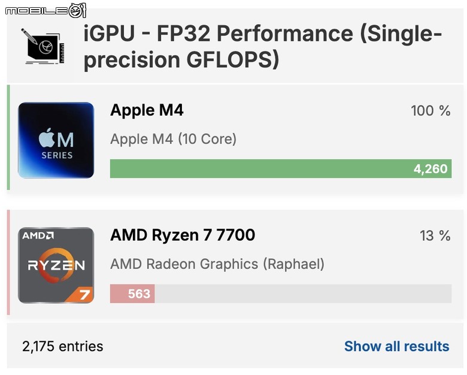Viewport: 467px width, 375px height.
Task: Click the pink accent stripe beside Ryzen 7
Action: (x=8, y=262)
